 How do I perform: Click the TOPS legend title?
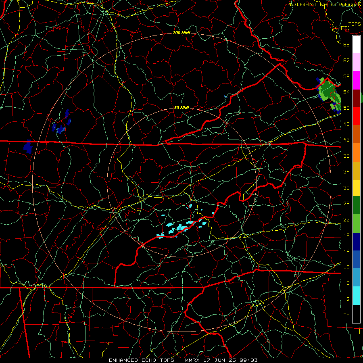(355, 24)
